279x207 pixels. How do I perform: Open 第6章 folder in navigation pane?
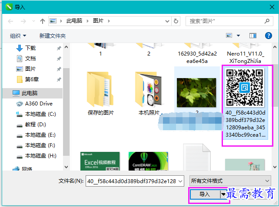click(32, 79)
